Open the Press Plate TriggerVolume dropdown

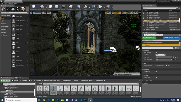click(x=164, y=57)
